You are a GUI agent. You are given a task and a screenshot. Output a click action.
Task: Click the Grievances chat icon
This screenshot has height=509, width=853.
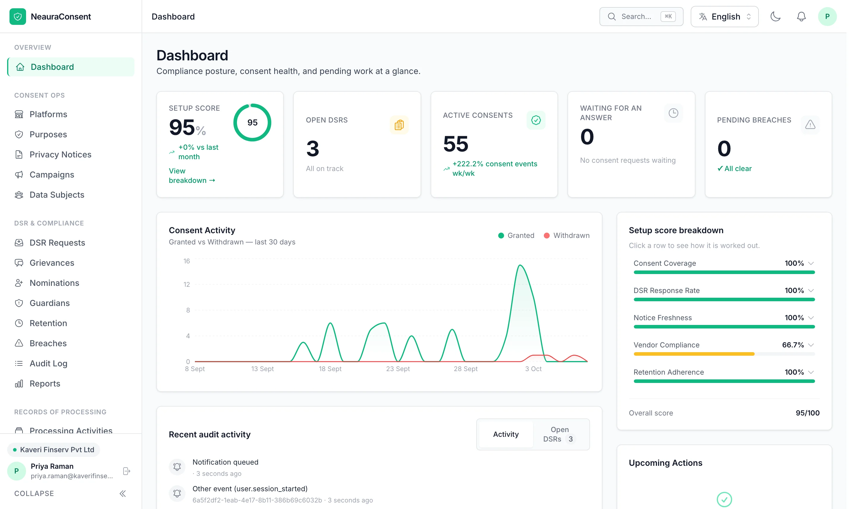click(19, 263)
